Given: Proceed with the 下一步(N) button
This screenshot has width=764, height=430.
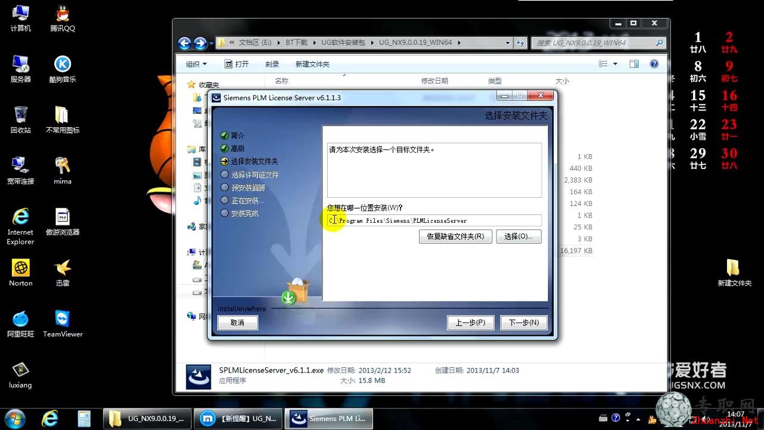Looking at the screenshot, I should click(524, 322).
